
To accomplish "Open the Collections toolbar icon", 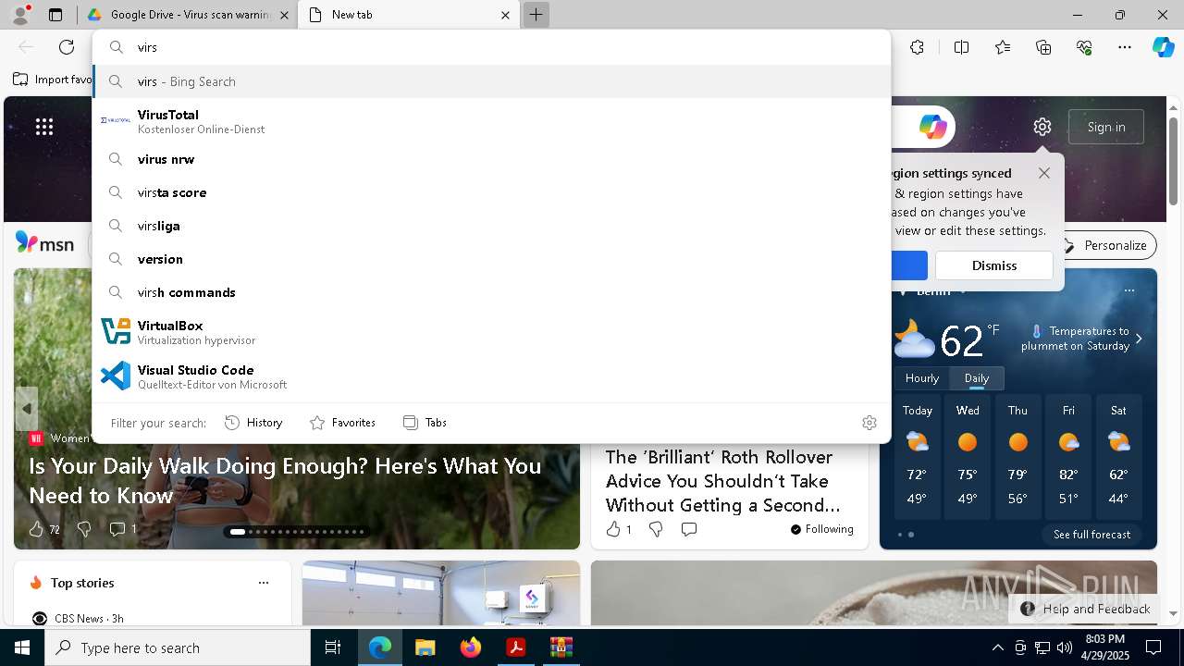I will tap(1043, 47).
